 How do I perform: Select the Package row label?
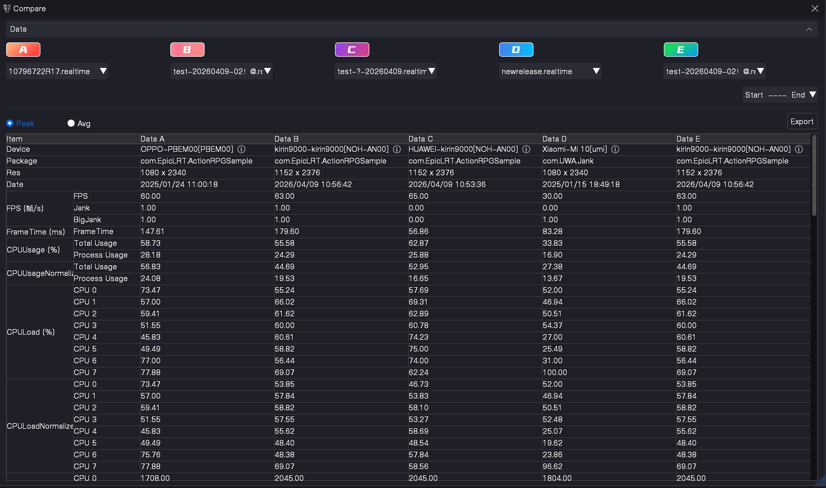(22, 161)
